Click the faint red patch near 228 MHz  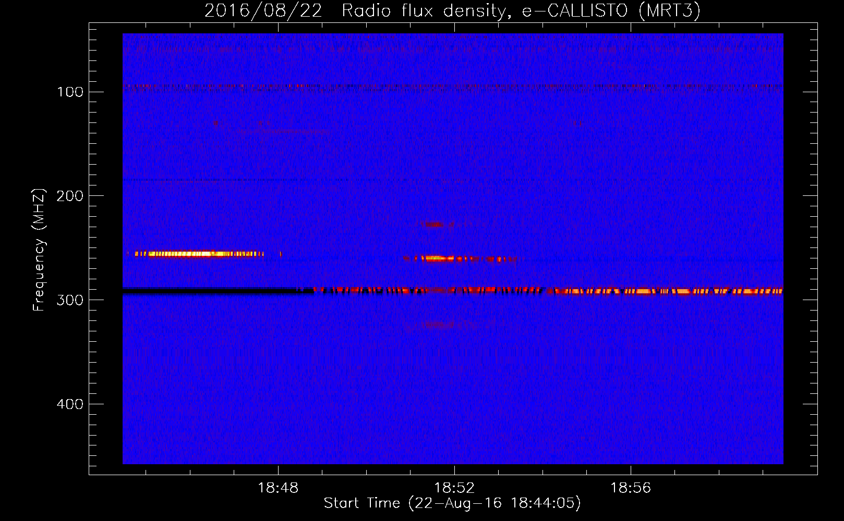(x=437, y=225)
